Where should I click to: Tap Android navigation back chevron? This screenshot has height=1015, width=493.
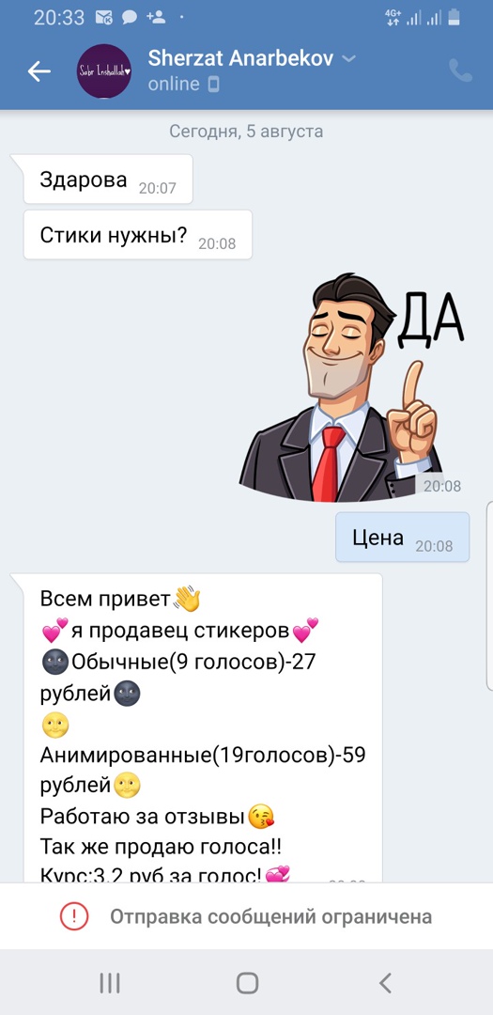[x=385, y=983]
